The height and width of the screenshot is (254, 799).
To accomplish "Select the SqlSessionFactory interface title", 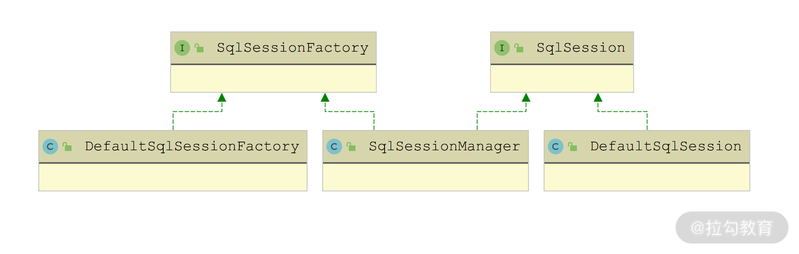I will point(292,48).
